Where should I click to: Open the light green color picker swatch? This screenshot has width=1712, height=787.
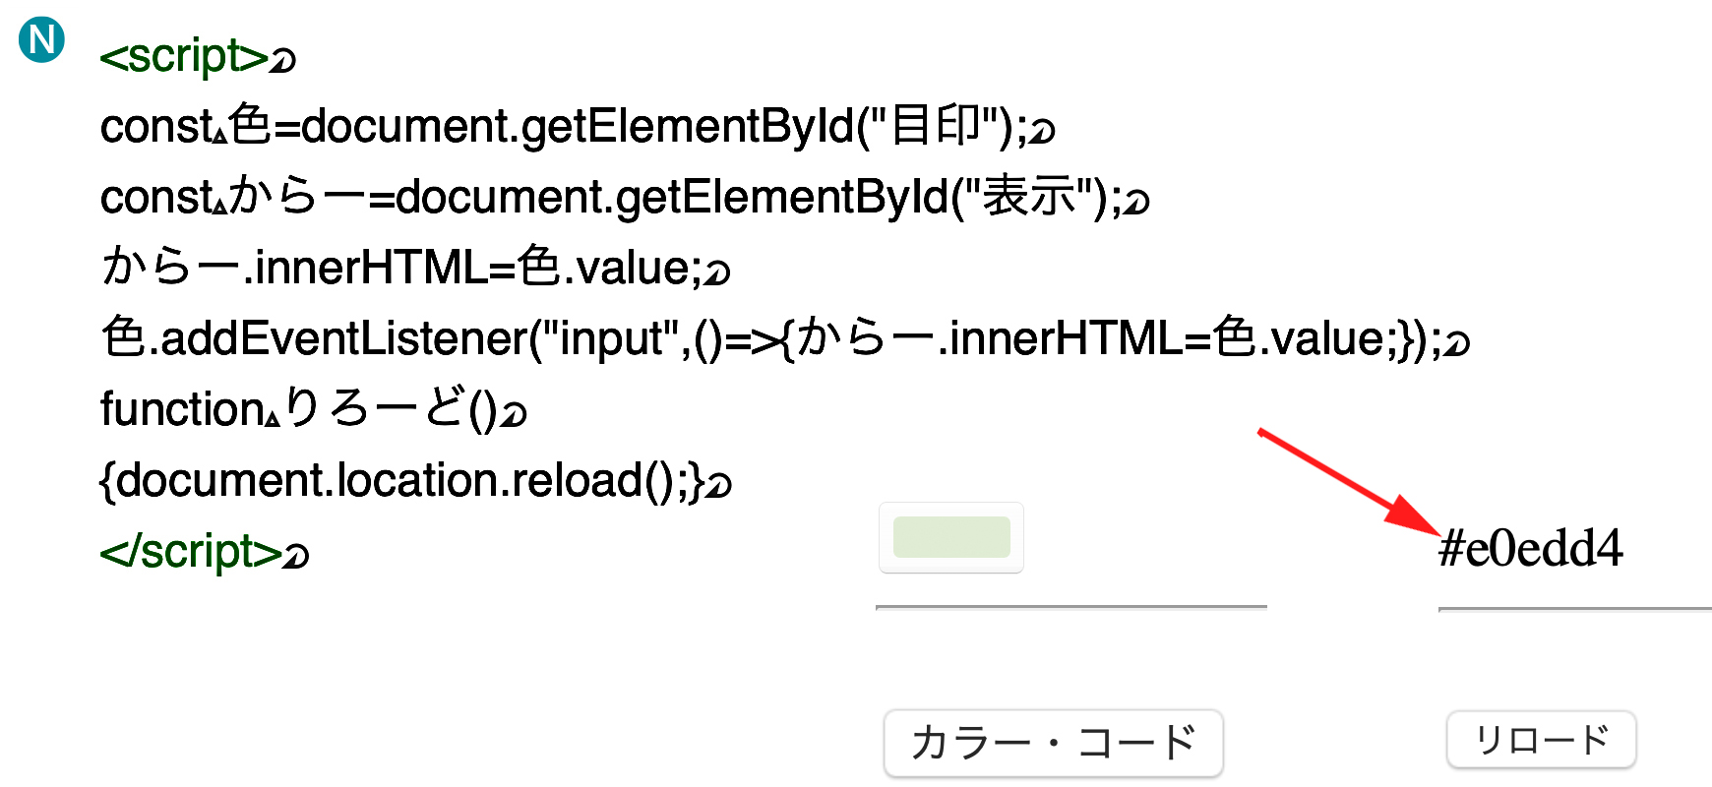tap(951, 538)
